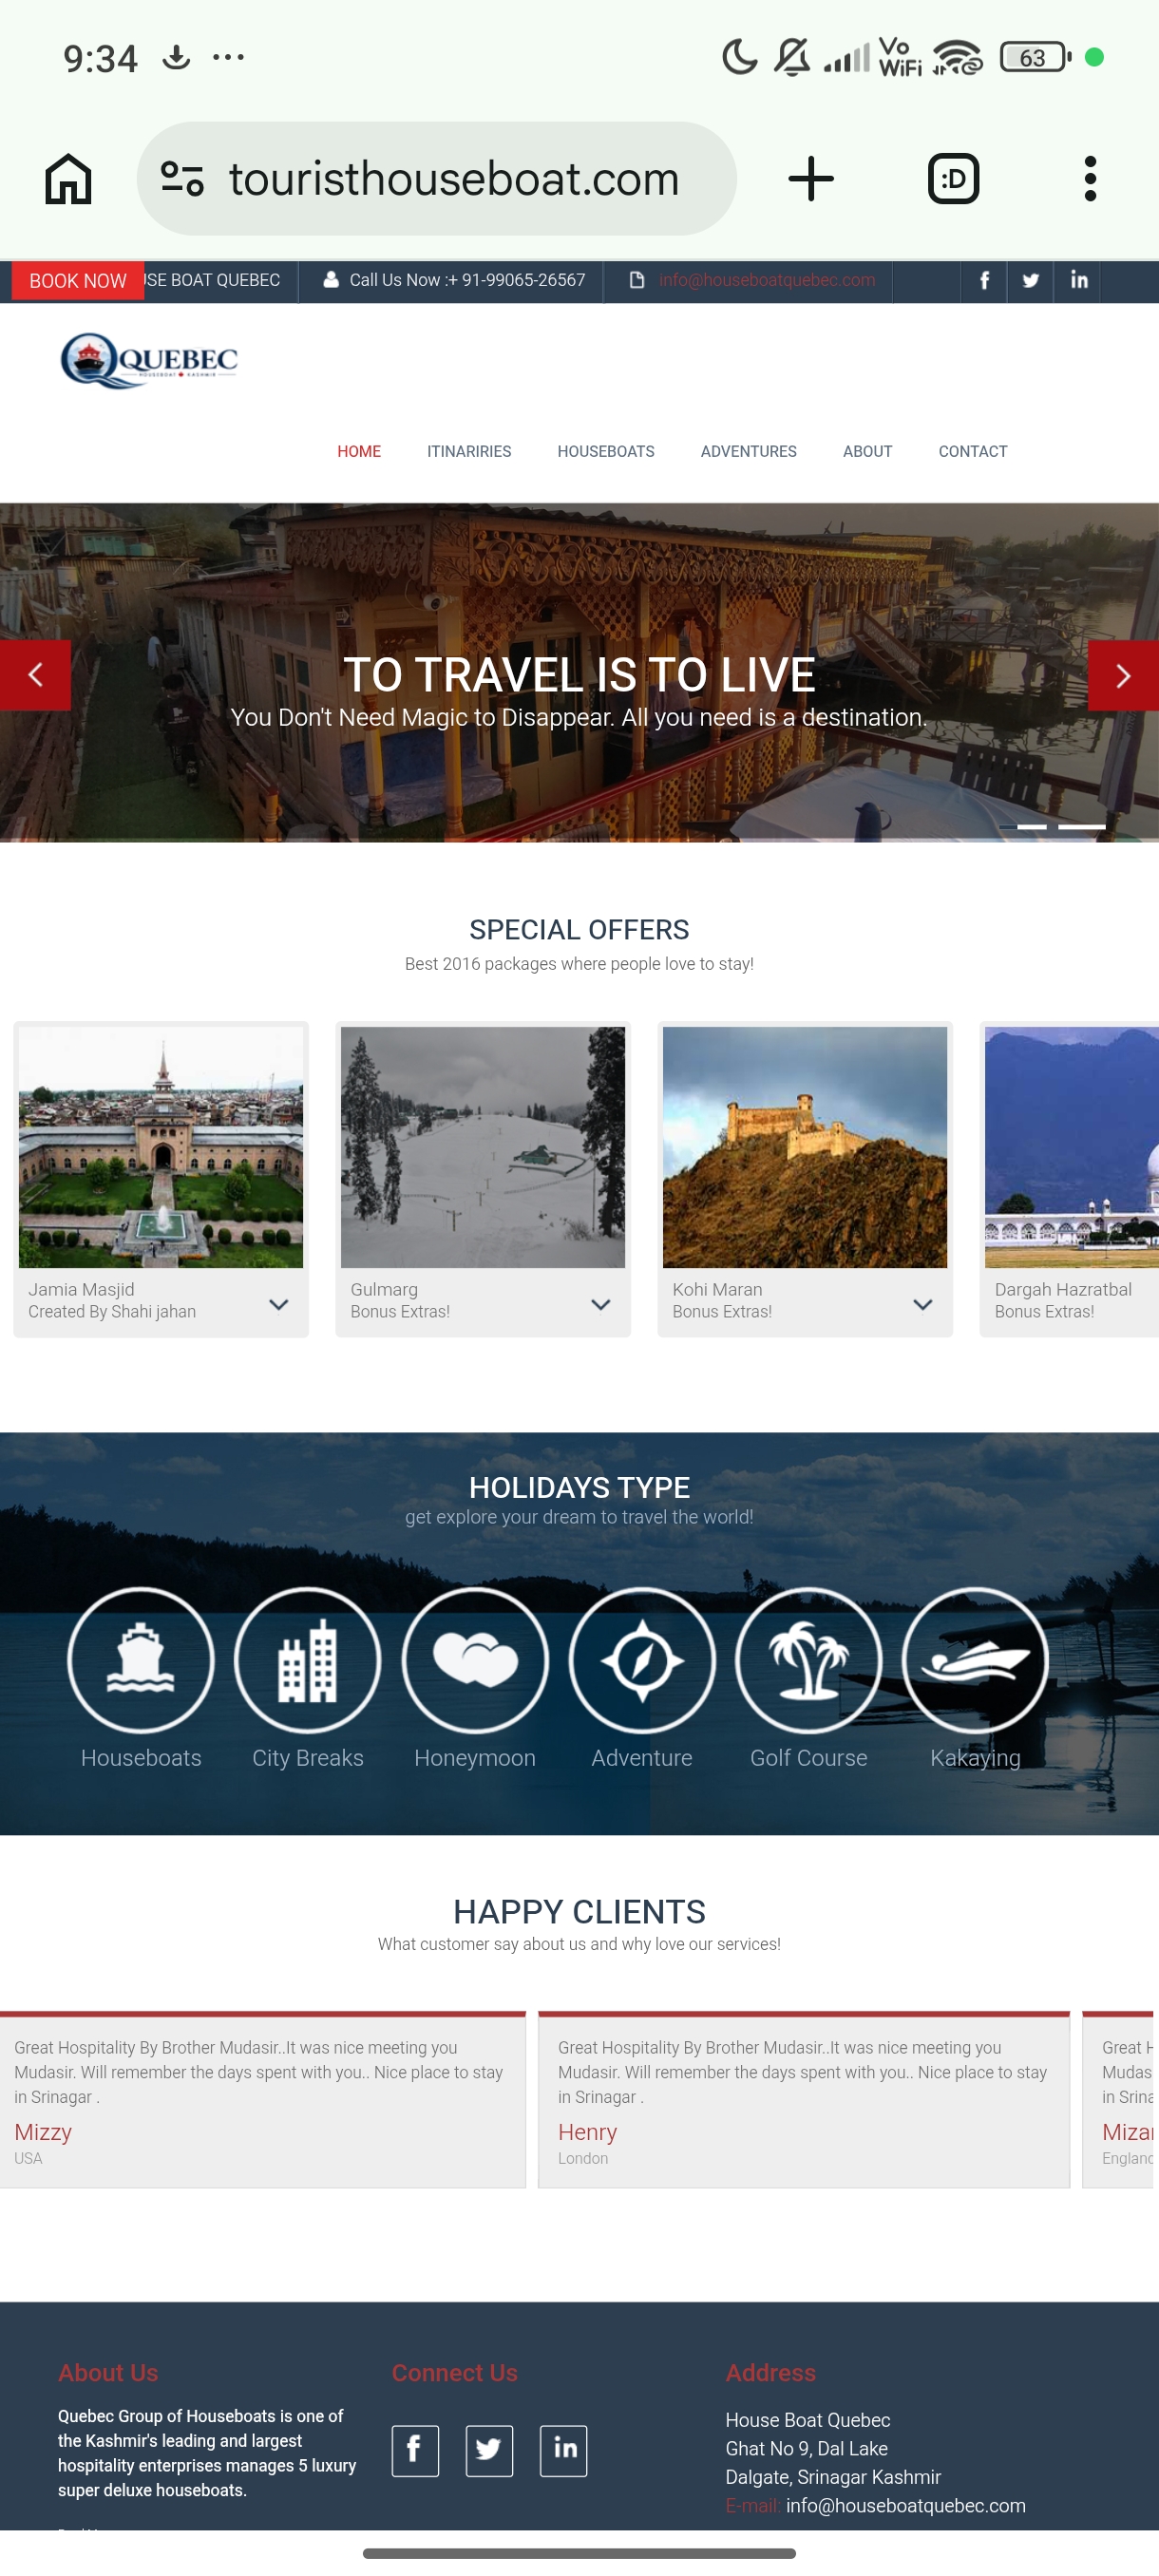Open LinkedIn icon in top bar
The image size is (1159, 2576).
pyautogui.click(x=1078, y=281)
